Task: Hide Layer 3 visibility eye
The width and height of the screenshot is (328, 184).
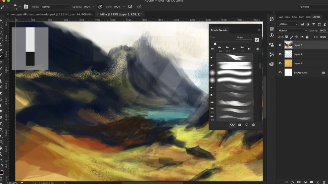Action: 280,45
